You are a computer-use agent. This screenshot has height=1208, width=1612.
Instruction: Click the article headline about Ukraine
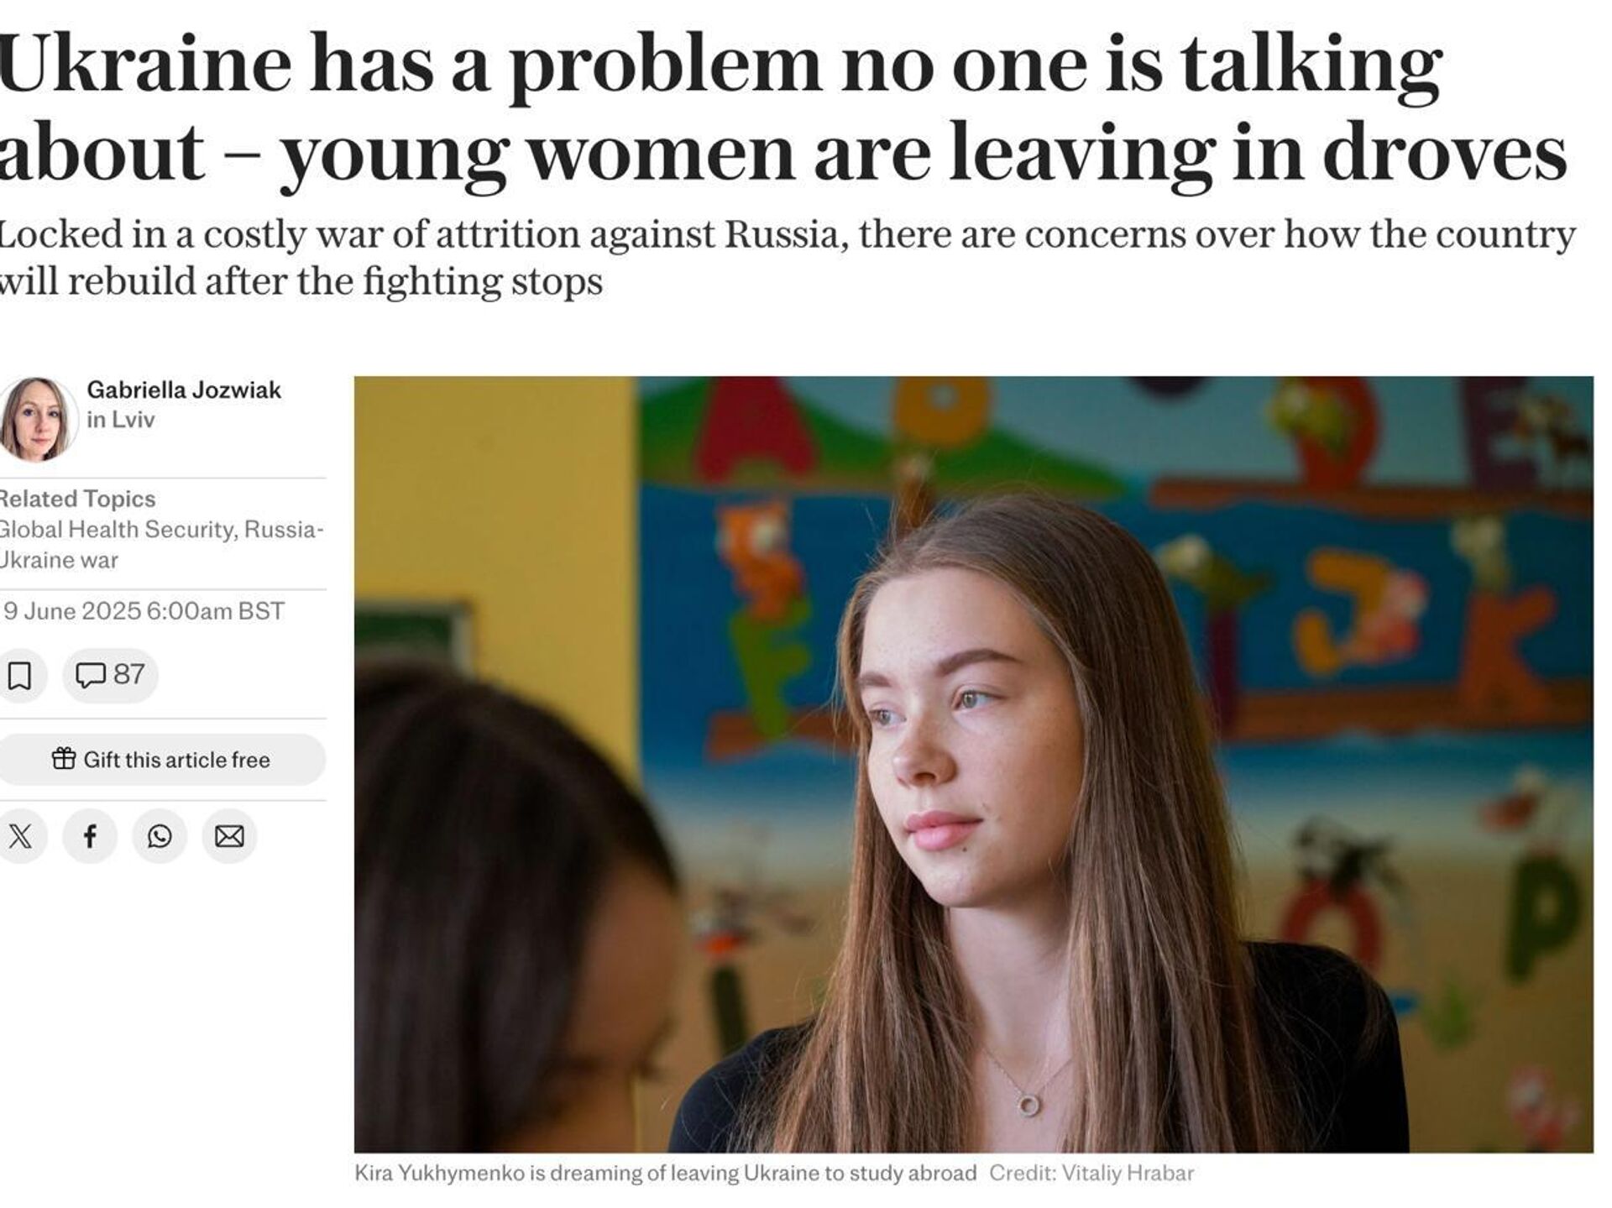(782, 108)
